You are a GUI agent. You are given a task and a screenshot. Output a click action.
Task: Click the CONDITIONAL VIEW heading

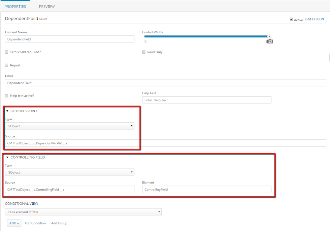21,203
